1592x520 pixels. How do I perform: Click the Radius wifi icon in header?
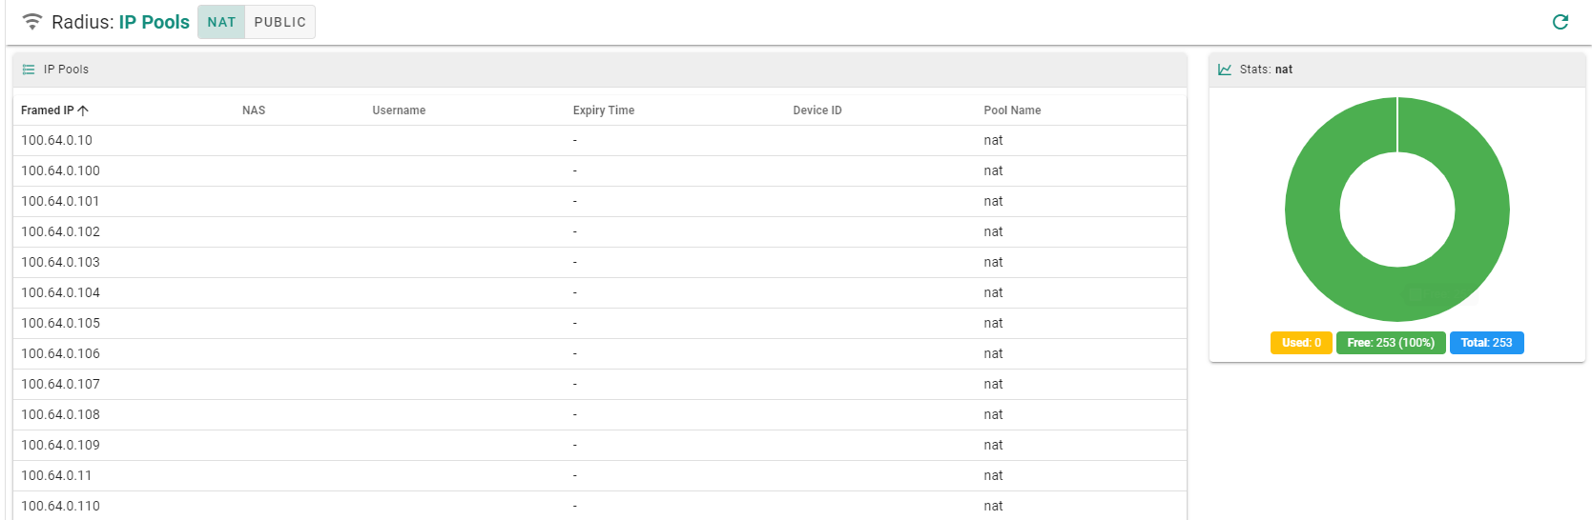coord(32,22)
